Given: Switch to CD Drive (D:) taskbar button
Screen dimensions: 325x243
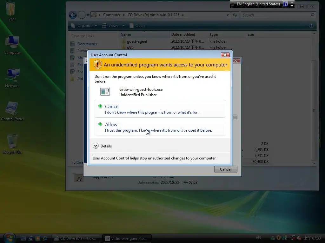Looking at the screenshot, I should pyautogui.click(x=76, y=239).
